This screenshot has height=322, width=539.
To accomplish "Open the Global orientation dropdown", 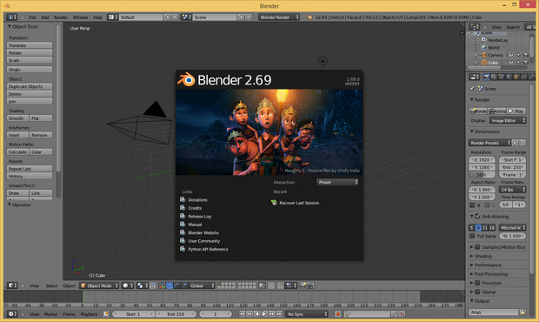I will coord(202,285).
